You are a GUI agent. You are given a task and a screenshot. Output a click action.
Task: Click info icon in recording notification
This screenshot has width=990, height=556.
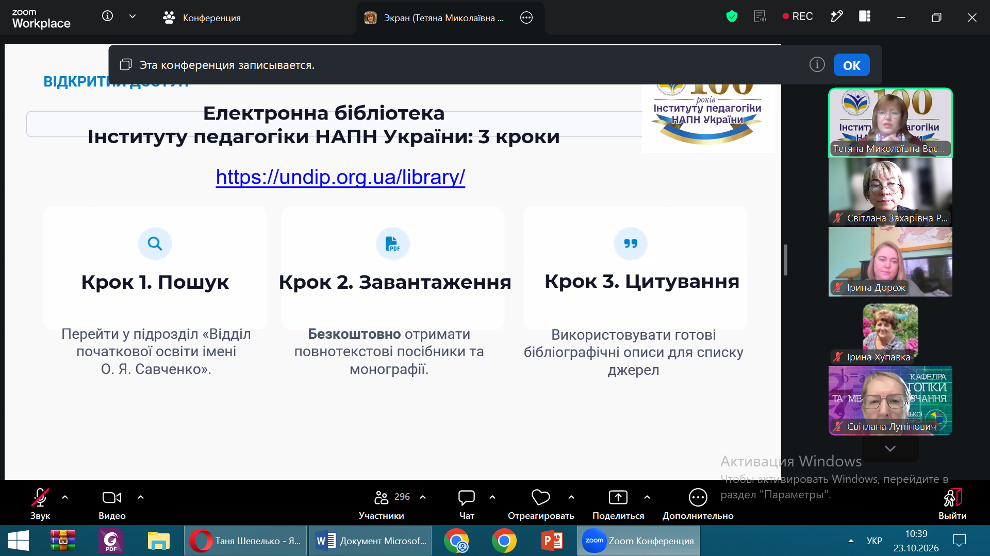[817, 65]
